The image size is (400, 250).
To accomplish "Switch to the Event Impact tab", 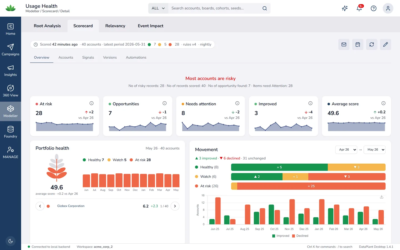I will (151, 26).
